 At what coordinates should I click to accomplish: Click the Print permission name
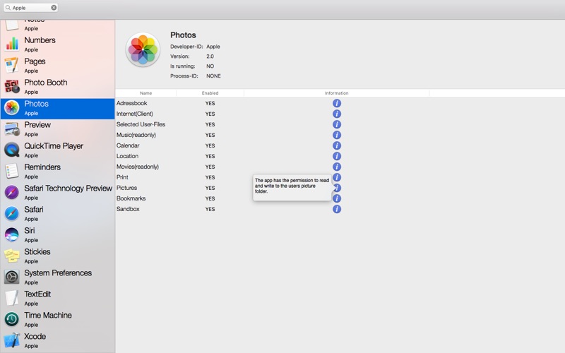pyautogui.click(x=122, y=177)
